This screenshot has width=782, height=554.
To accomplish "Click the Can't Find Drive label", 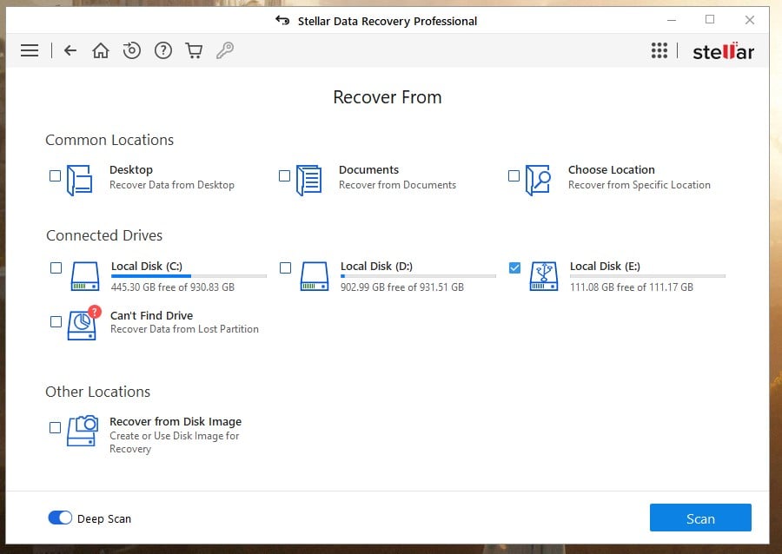I will pos(151,315).
